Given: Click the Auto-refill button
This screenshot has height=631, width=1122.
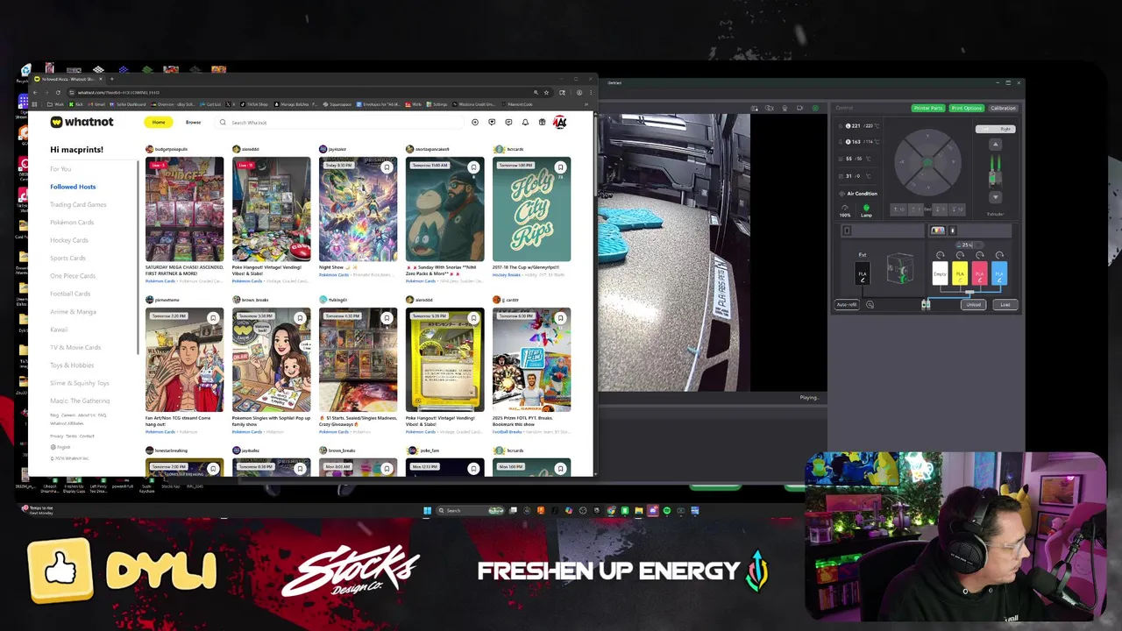Looking at the screenshot, I should coord(847,305).
